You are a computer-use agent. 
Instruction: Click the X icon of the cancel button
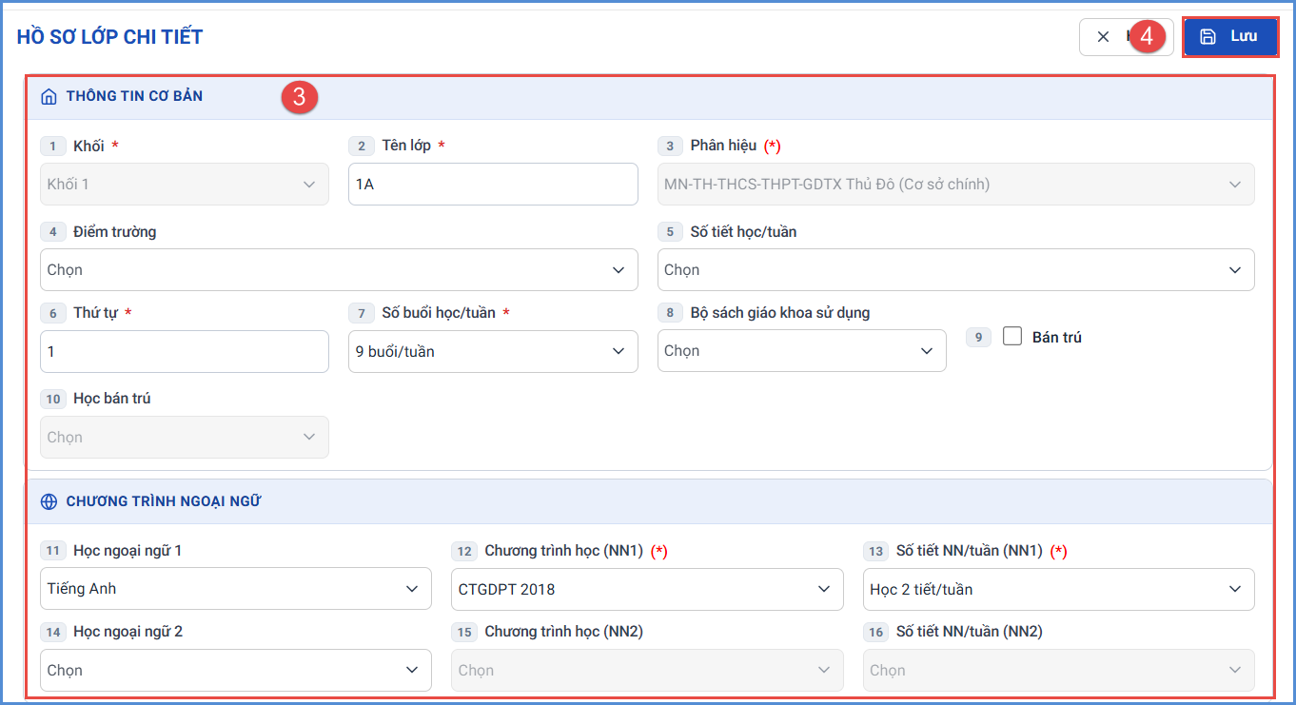(x=1103, y=36)
